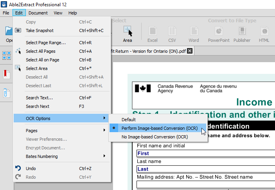This screenshot has height=190, width=275.
Task: Click the Canada flag logo in document
Action: (x=143, y=88)
